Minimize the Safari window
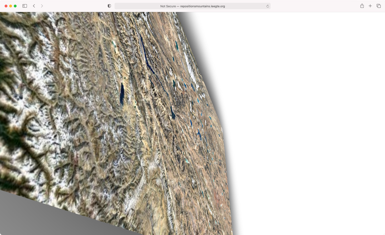This screenshot has width=385, height=235. (11, 6)
